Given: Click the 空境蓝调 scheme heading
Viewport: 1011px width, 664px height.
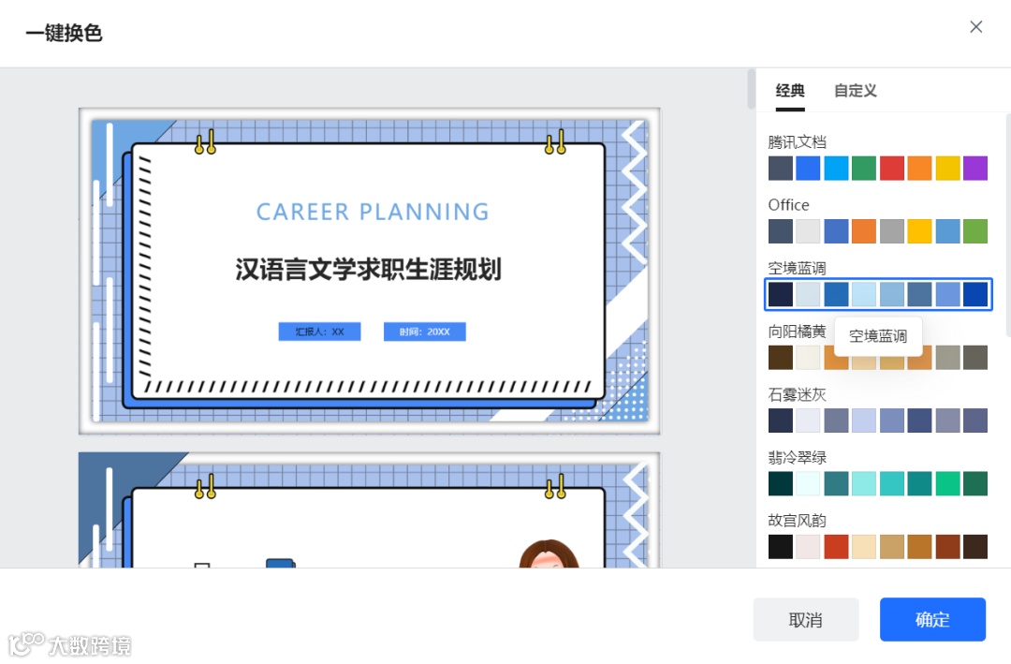Looking at the screenshot, I should (797, 268).
